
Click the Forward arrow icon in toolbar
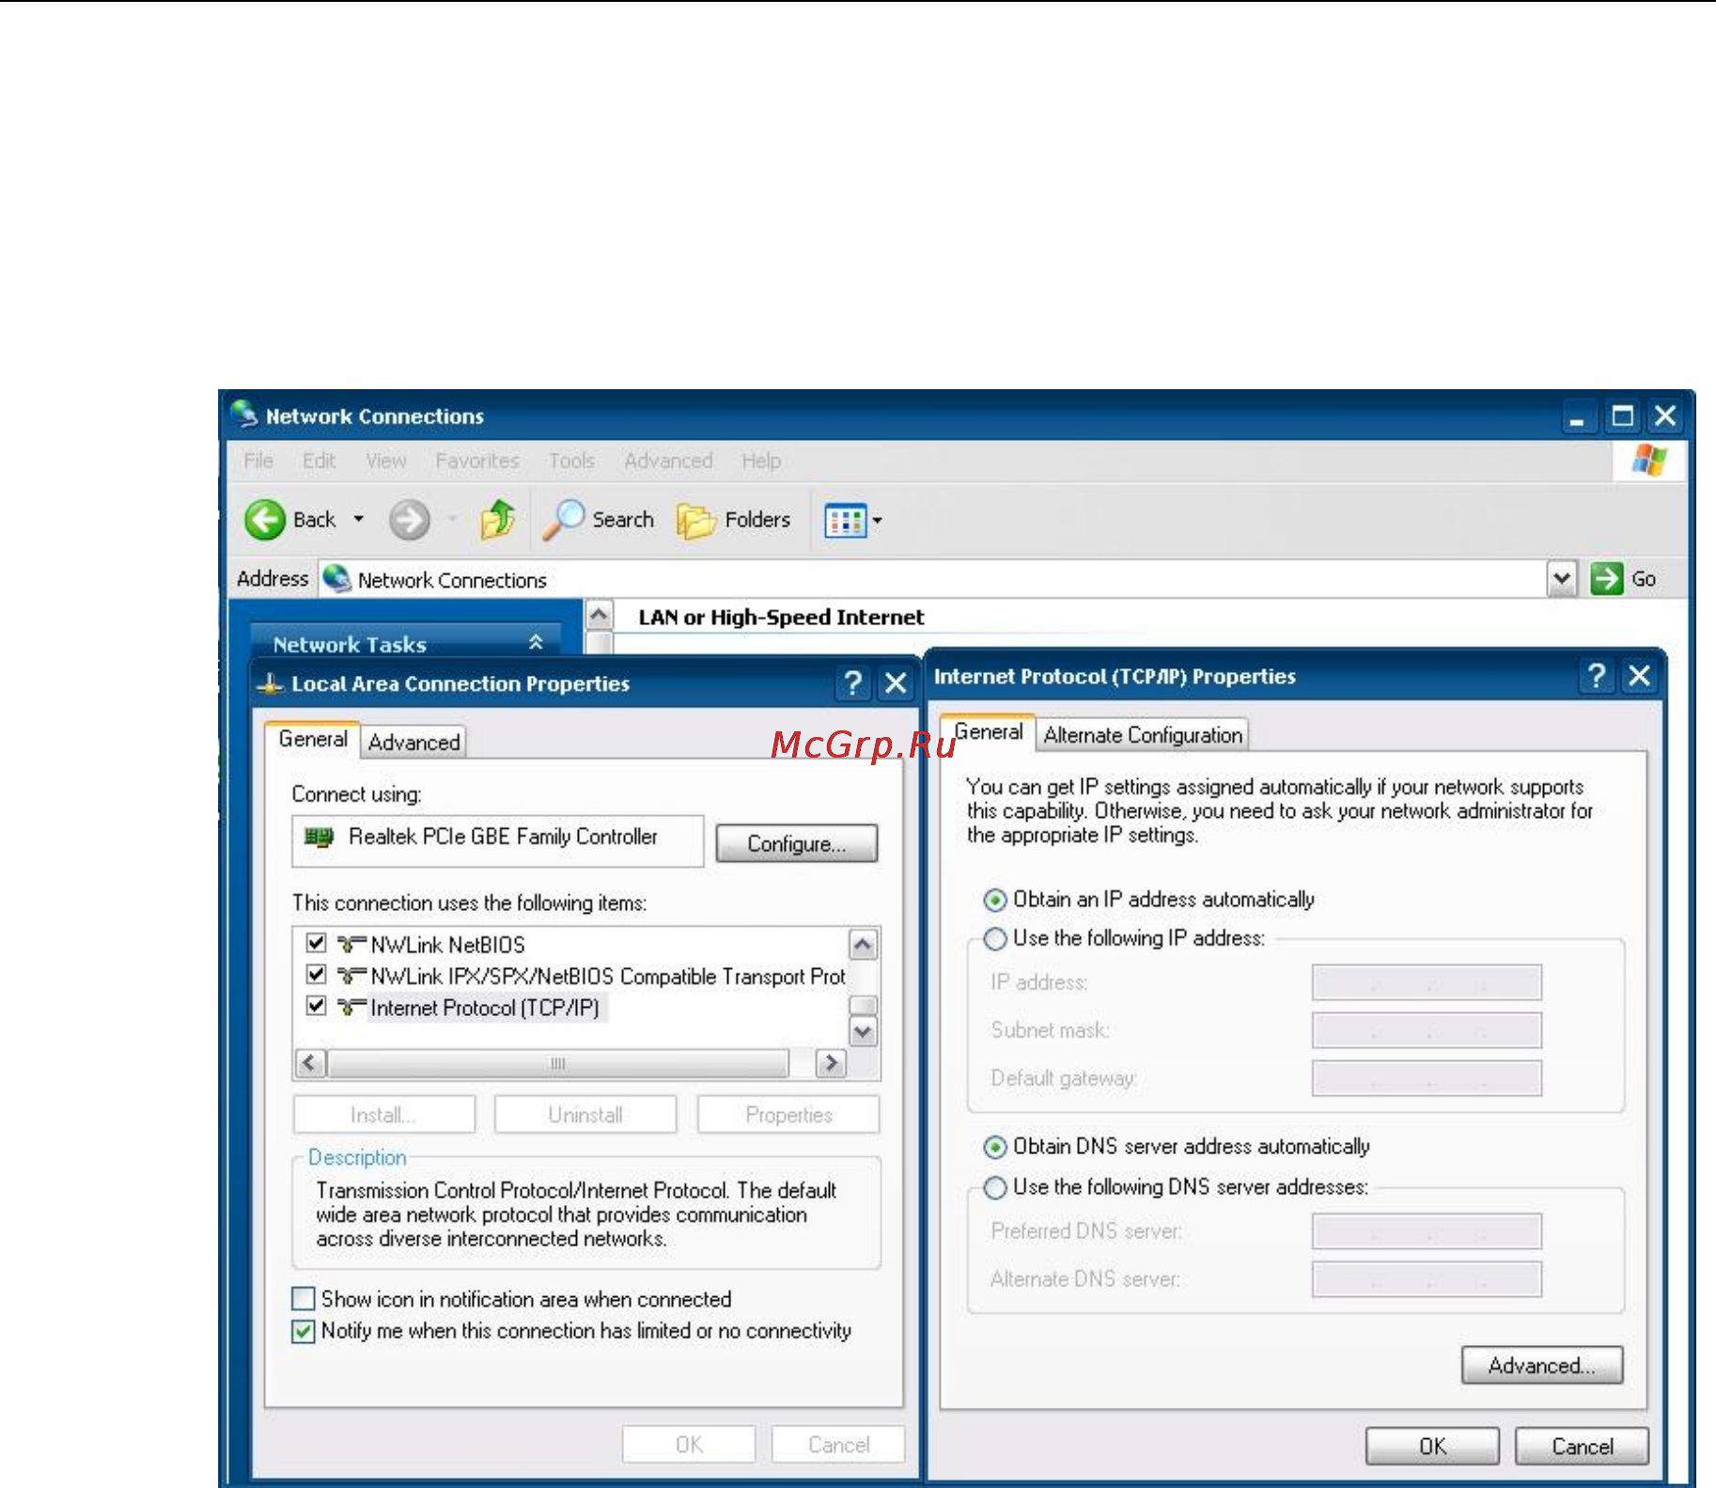[x=409, y=520]
